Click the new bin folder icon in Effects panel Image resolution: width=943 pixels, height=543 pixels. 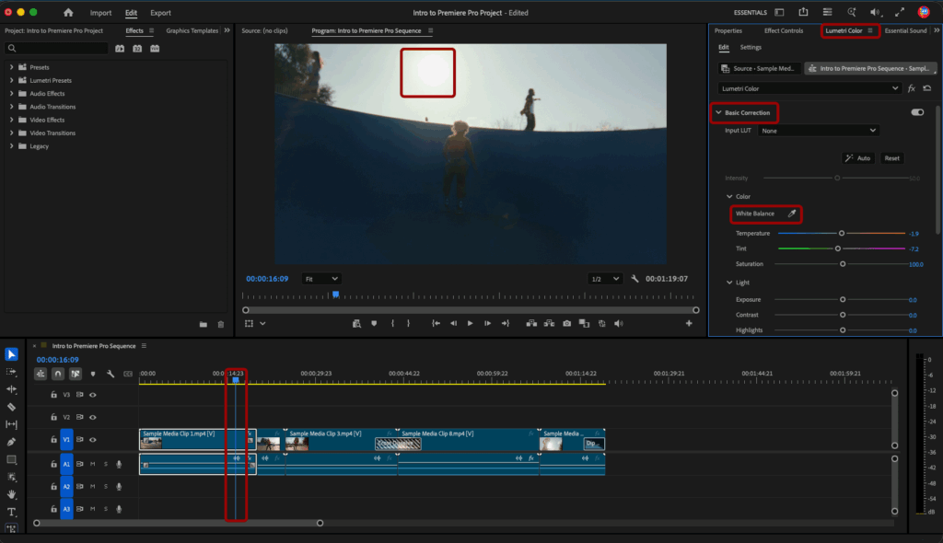204,324
